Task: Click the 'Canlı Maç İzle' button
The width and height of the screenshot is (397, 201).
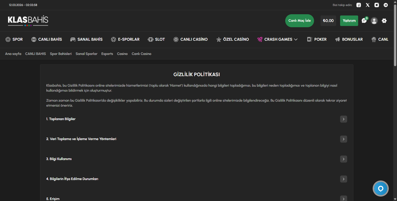Action: pyautogui.click(x=300, y=21)
